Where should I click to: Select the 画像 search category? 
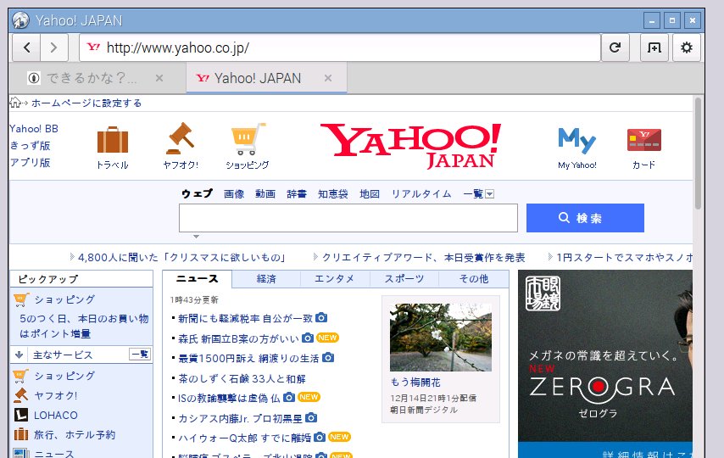click(x=234, y=193)
